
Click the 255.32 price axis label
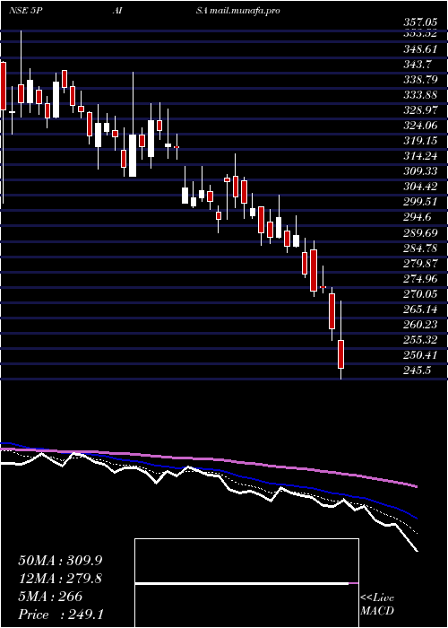tap(419, 340)
